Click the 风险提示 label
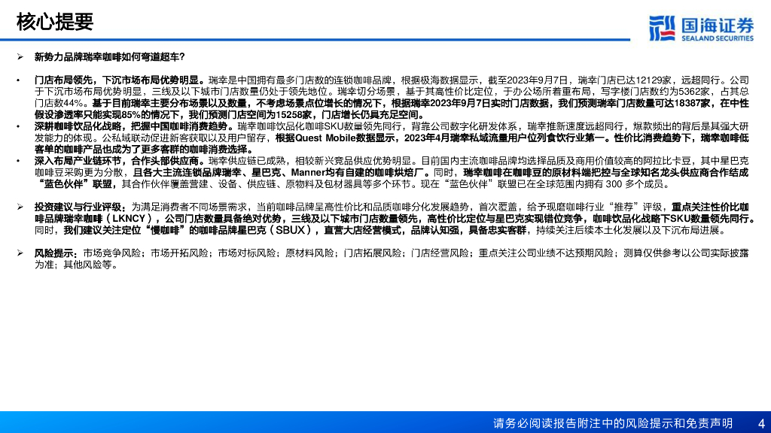771x433 pixels. [56, 253]
